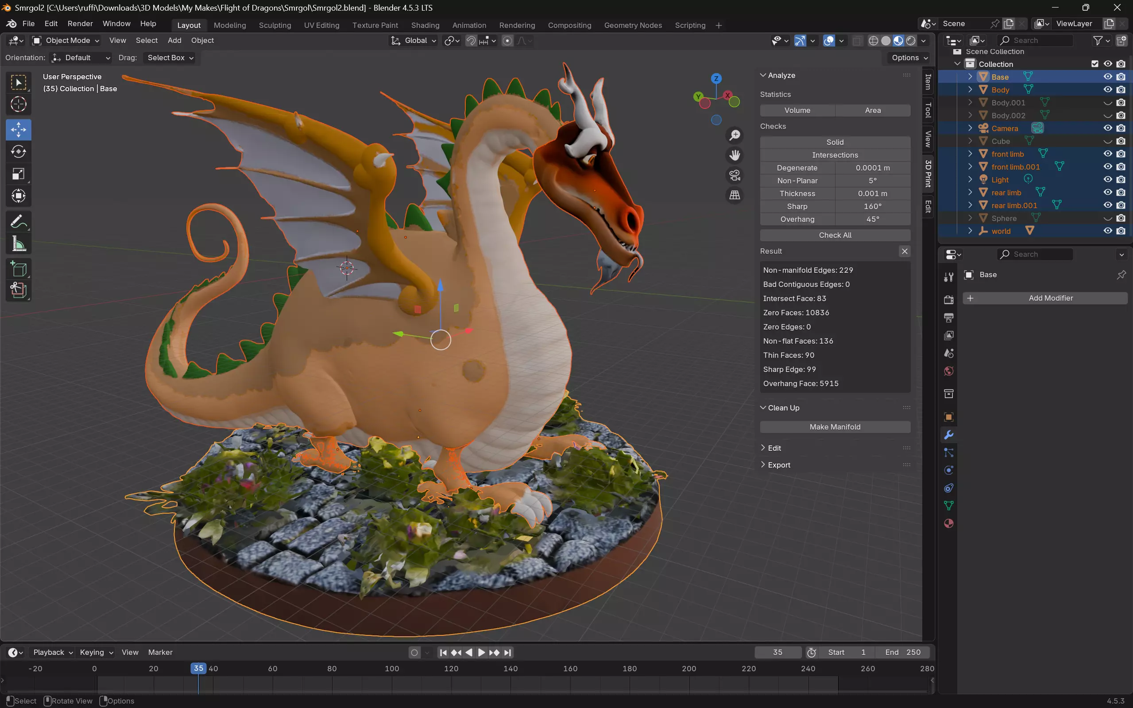
Task: Pick the Add Cube tool
Action: click(x=18, y=269)
